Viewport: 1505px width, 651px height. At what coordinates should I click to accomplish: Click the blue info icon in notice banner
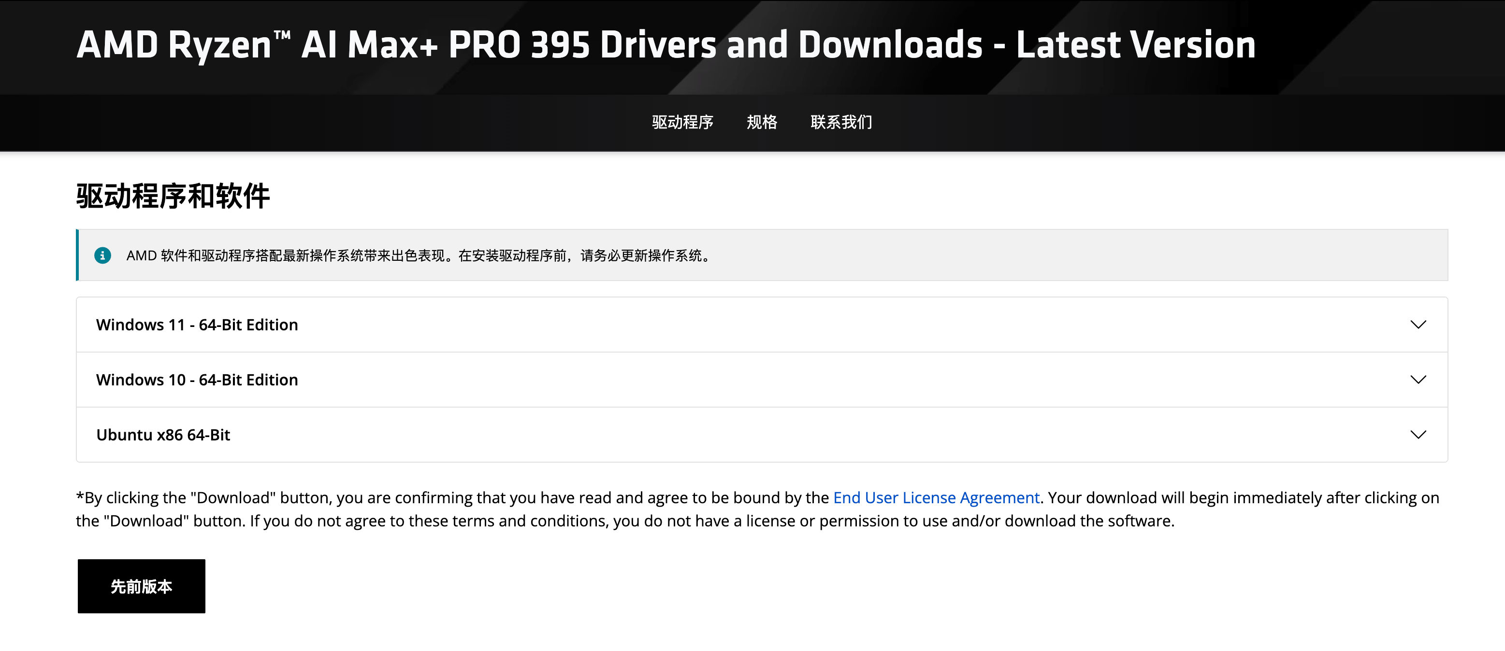pos(103,255)
